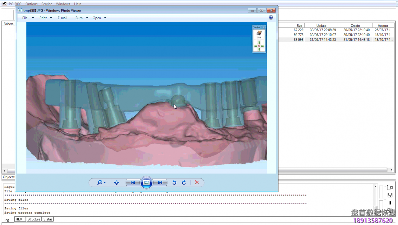The width and height of the screenshot is (398, 225).
Task: Go to the previous image
Action: pyautogui.click(x=133, y=183)
